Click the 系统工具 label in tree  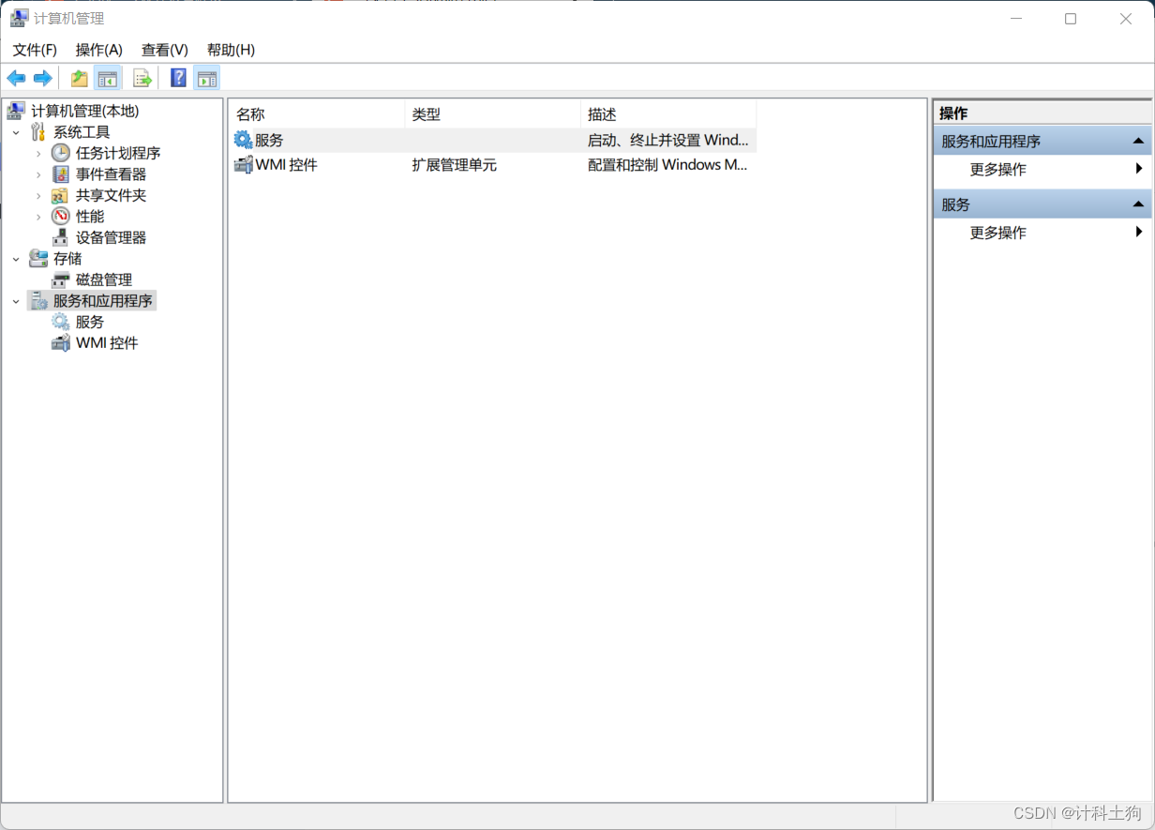click(82, 132)
